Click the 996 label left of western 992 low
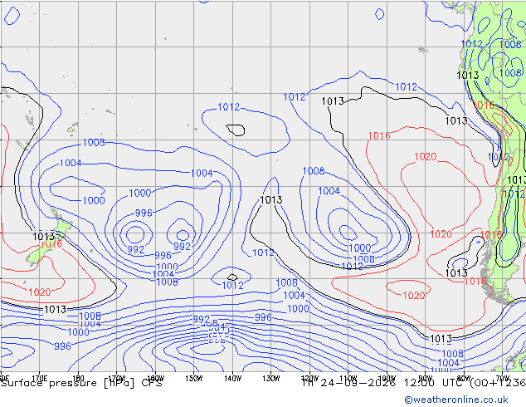 144,213
